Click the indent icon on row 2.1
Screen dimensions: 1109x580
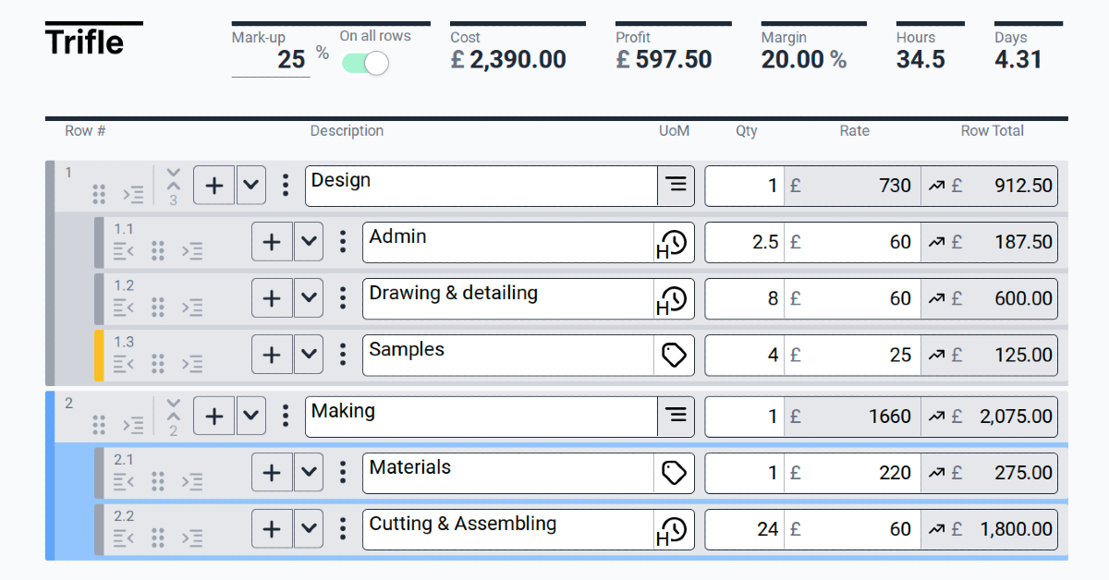pyautogui.click(x=192, y=481)
